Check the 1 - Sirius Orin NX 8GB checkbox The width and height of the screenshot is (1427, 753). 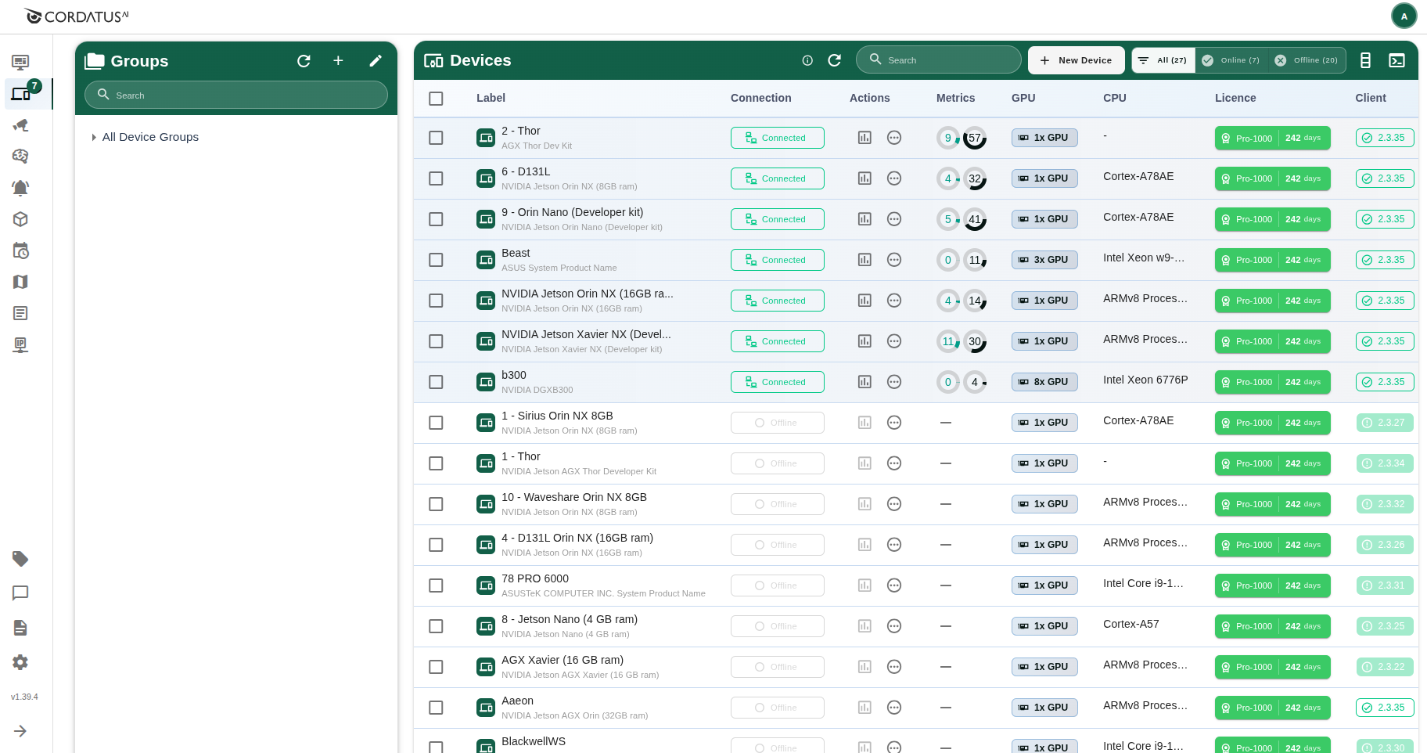pyautogui.click(x=436, y=423)
